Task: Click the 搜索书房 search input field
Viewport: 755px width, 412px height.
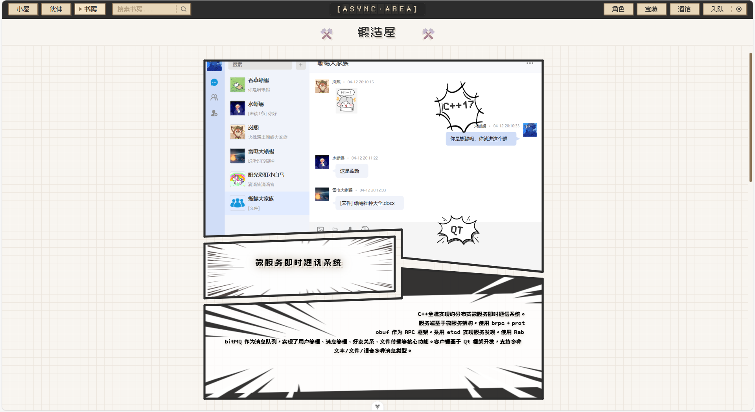Action: (144, 9)
